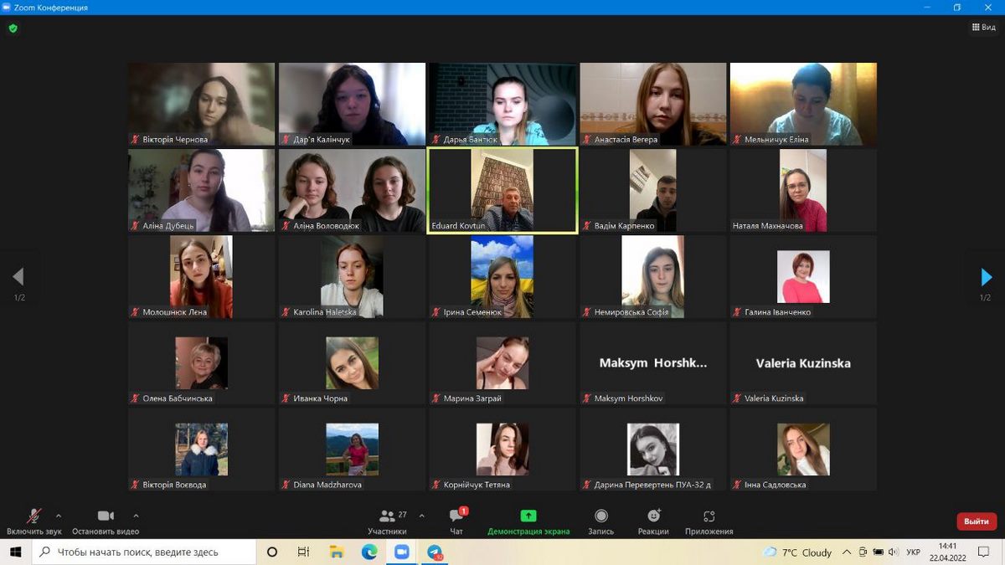Select Eduard Kovtun's video tile
Image resolution: width=1005 pixels, height=565 pixels.
(502, 190)
